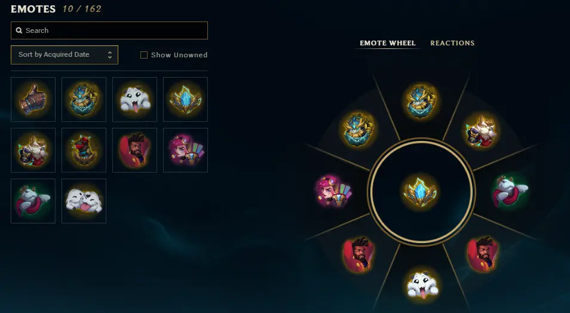Select the top slot of the emote wheel
This screenshot has height=313, width=570.
point(421,102)
